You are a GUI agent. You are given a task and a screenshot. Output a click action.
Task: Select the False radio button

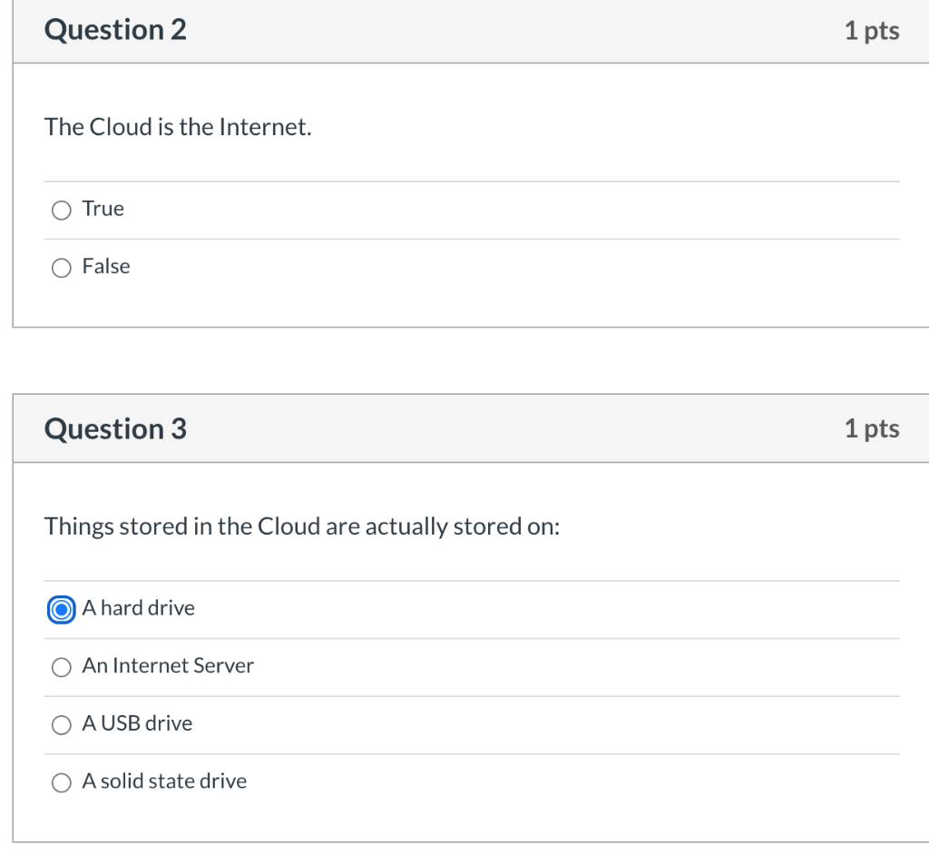(x=62, y=268)
